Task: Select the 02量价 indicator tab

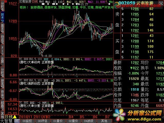Action: tap(73, 121)
